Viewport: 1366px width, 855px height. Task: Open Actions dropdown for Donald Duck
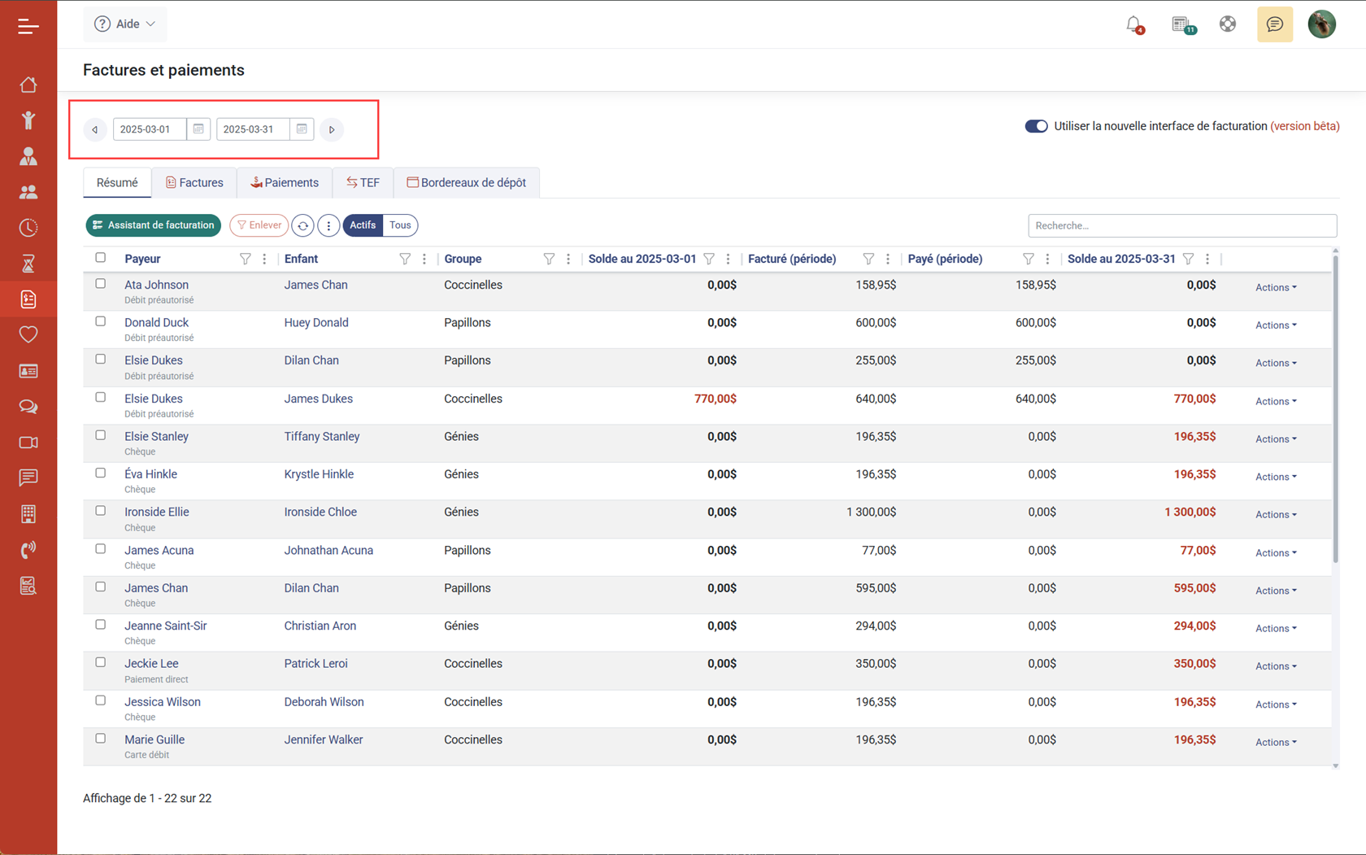coord(1275,325)
